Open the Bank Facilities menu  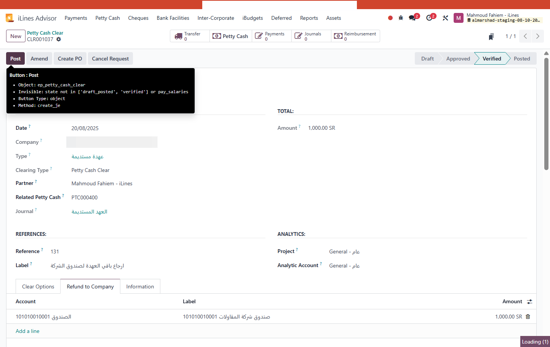coord(173,18)
